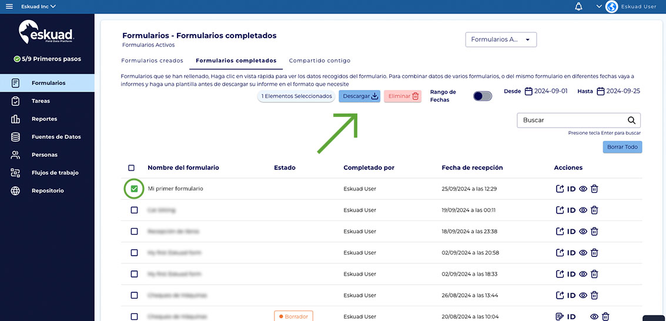This screenshot has width=666, height=321.
Task: Check the select-all header checkbox
Action: (131, 168)
